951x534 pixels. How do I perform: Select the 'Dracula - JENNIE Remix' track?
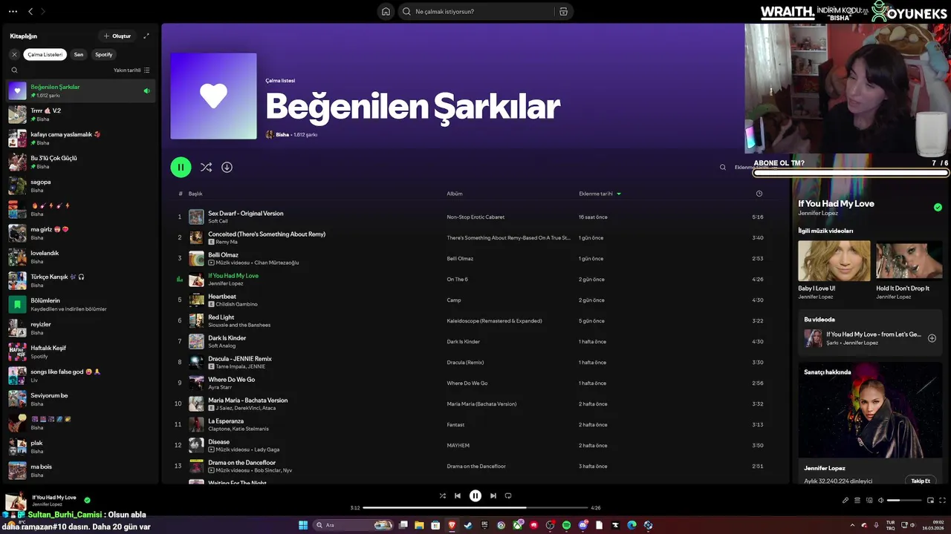click(240, 358)
